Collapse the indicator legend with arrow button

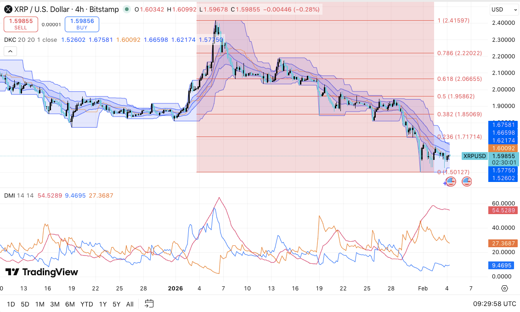click(10, 51)
